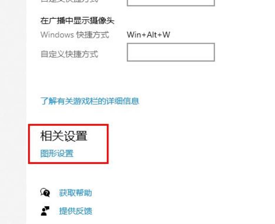275x224 pixels.
Task: Open the 提供反馈 link
Action: point(75,211)
